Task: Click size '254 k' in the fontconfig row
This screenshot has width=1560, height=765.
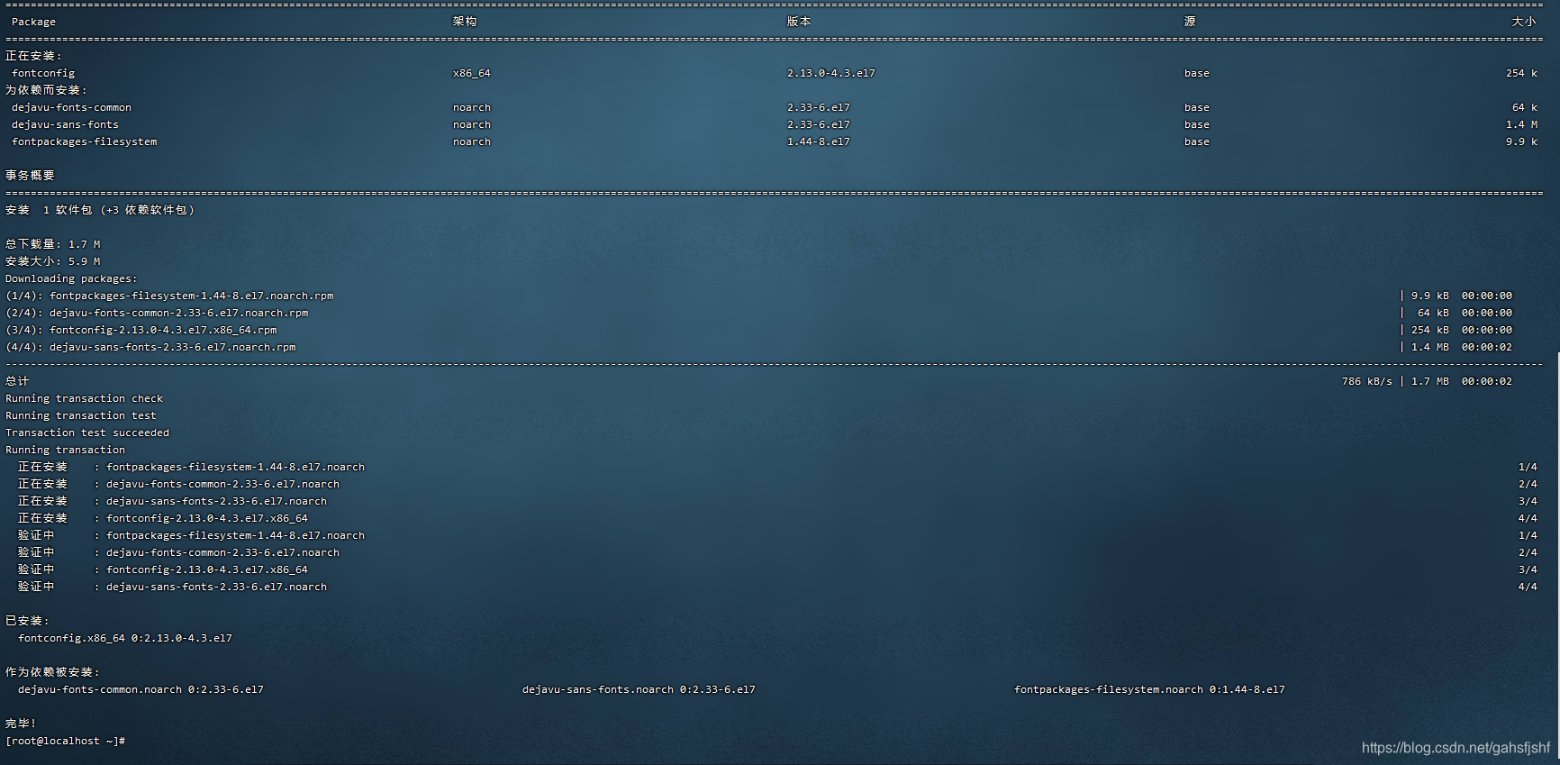Action: (1521, 73)
